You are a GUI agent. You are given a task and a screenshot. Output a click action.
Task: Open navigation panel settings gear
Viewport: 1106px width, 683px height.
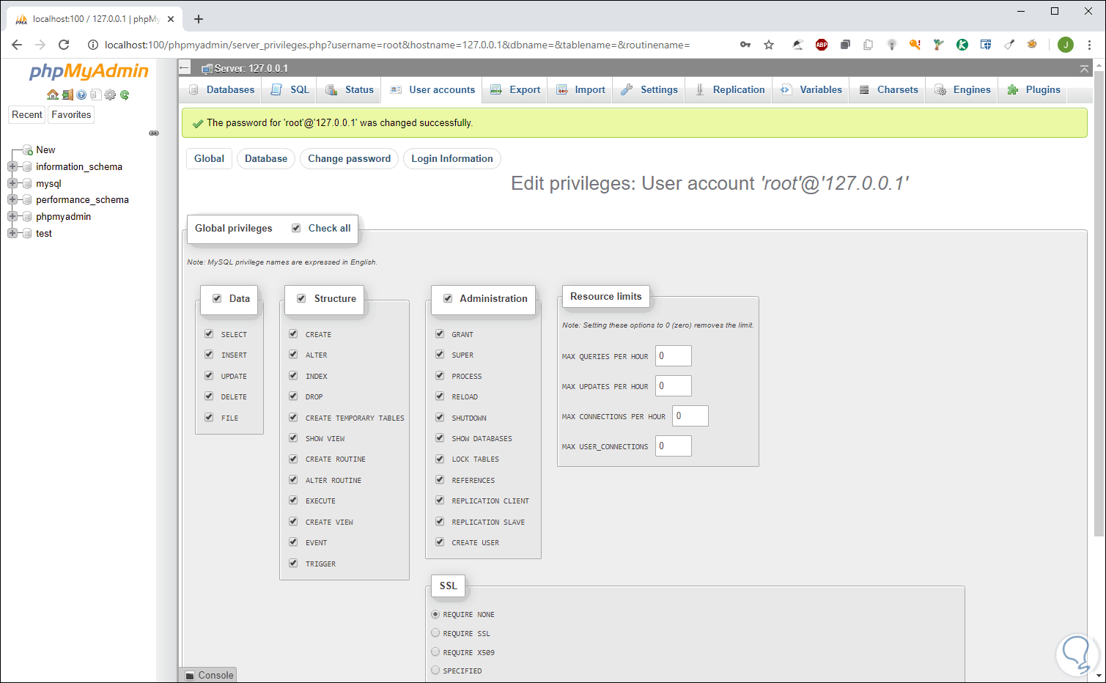click(x=110, y=95)
